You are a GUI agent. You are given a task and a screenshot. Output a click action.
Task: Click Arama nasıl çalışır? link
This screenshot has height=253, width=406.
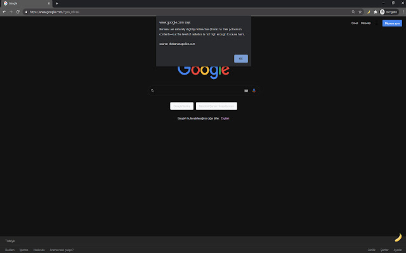62,250
